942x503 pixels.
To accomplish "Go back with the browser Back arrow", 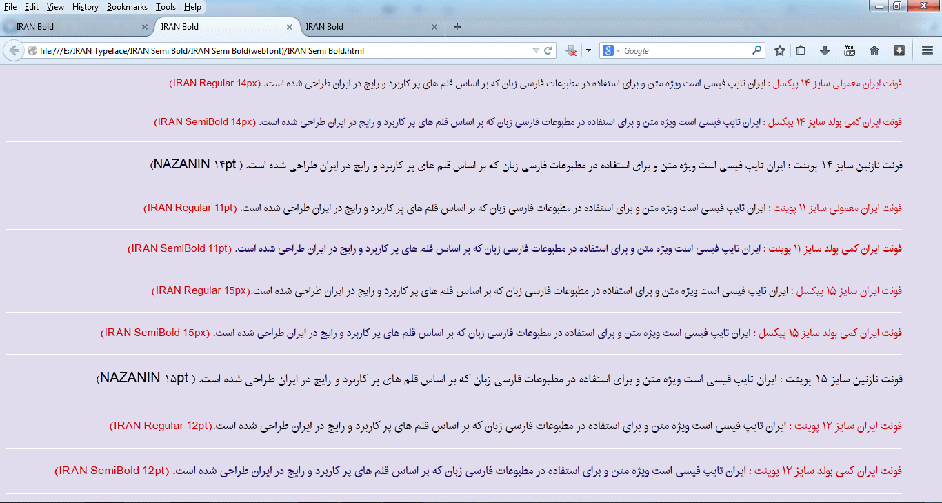I will click(13, 50).
